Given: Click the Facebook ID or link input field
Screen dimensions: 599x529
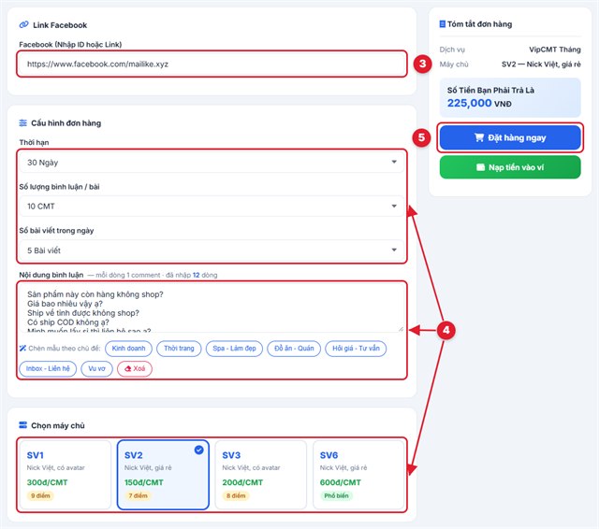Looking at the screenshot, I should click(212, 64).
